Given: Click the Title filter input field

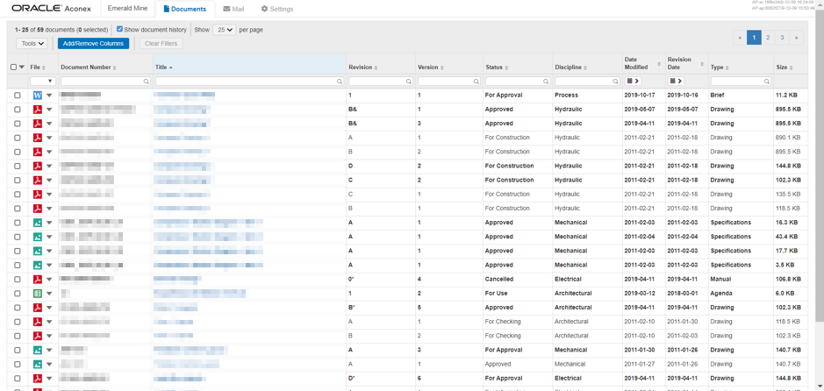Looking at the screenshot, I should tap(246, 82).
